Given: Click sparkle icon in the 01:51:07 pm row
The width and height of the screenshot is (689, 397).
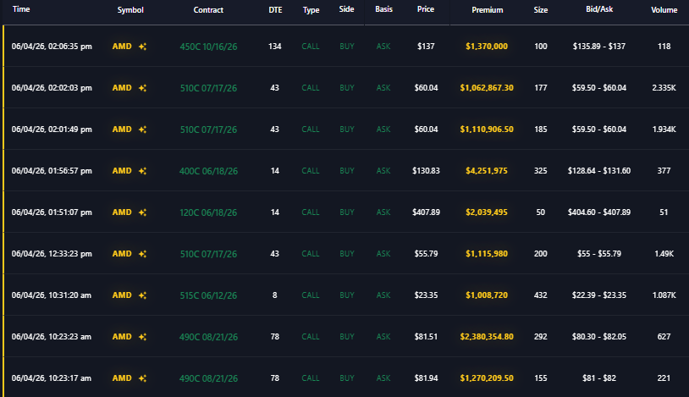Looking at the screenshot, I should pos(142,212).
